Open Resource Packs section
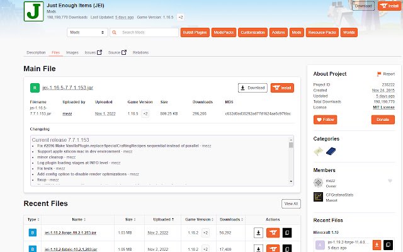Screen dimensions: 403x252 [322, 32]
